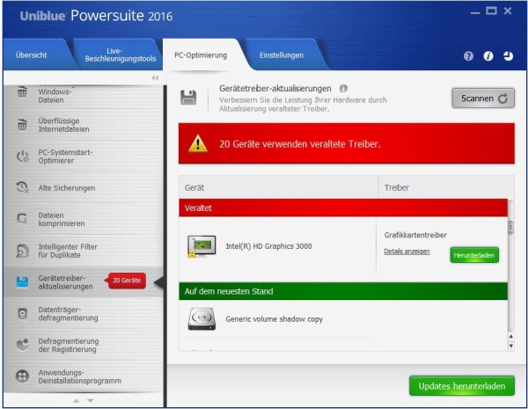This screenshot has height=409, width=528.
Task: Open Anwendungs-Deinstallationsprogramm entry
Action: tap(84, 376)
